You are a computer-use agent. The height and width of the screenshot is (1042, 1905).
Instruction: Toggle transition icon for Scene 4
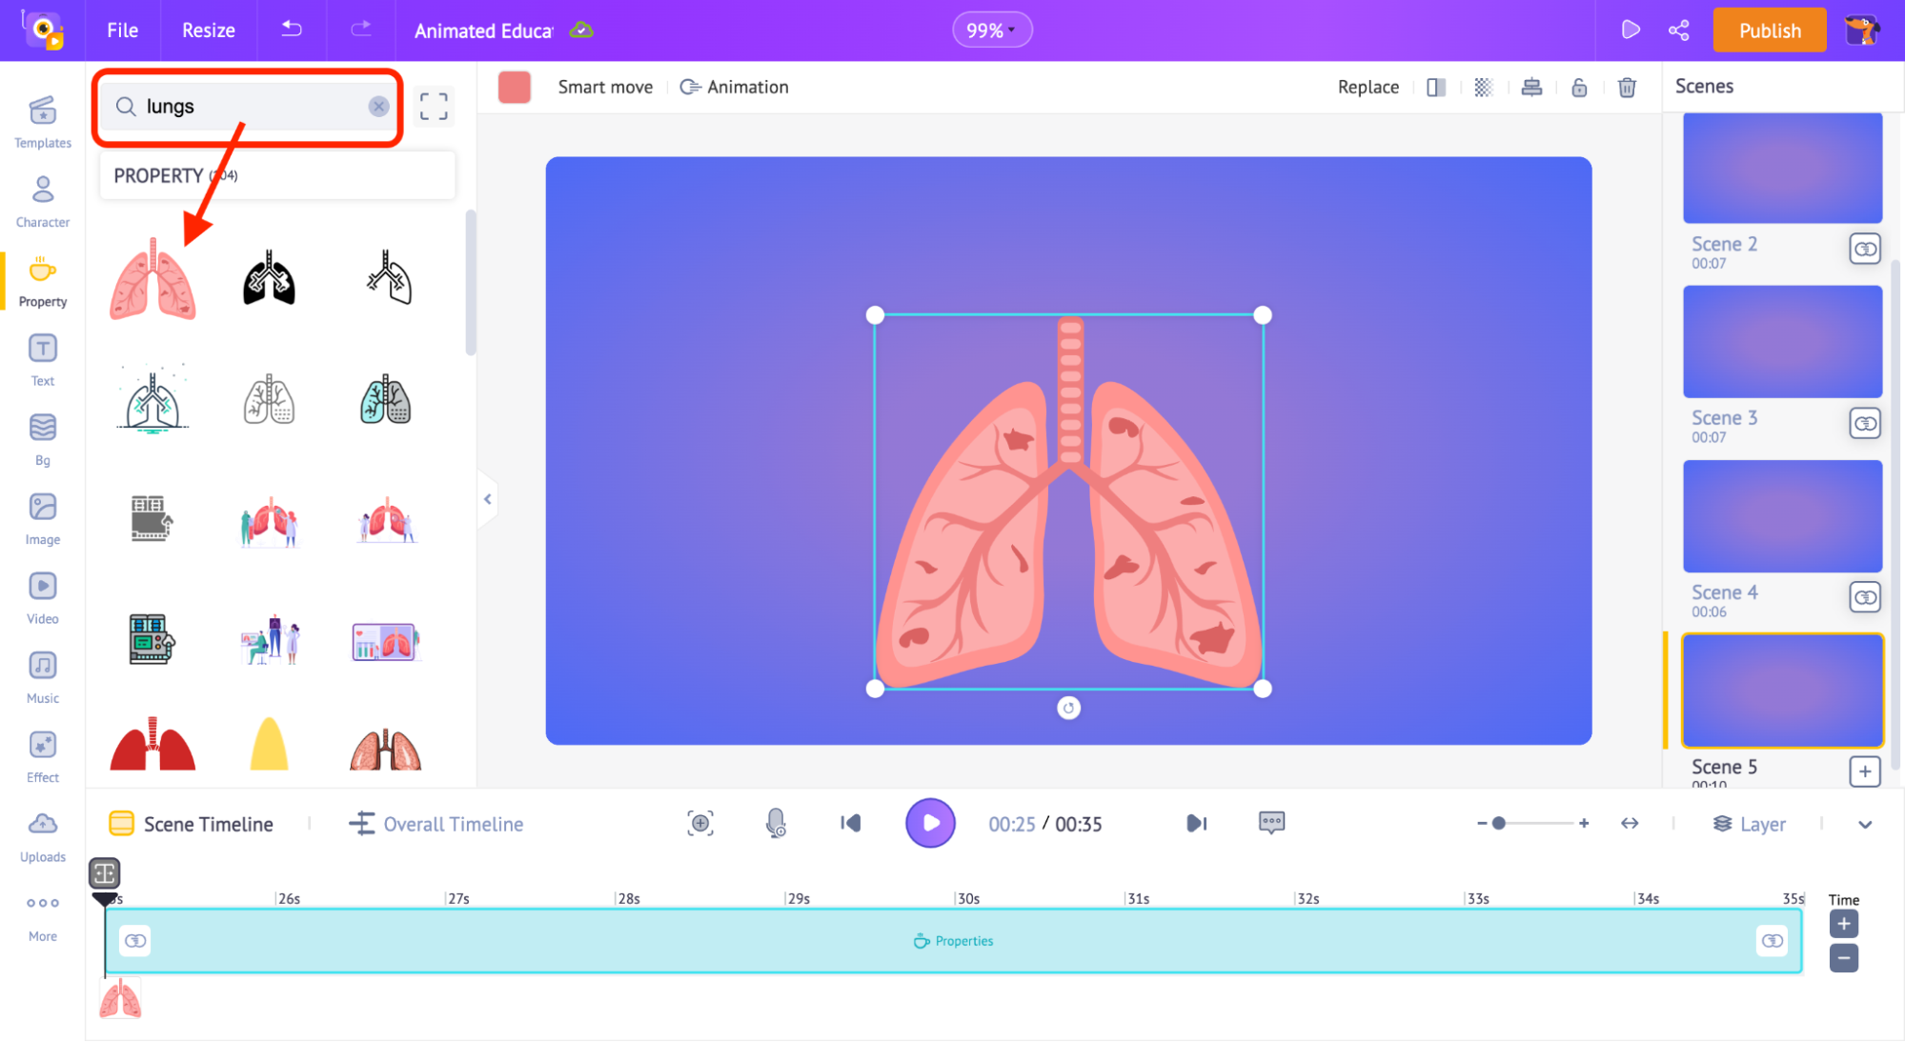[1865, 597]
